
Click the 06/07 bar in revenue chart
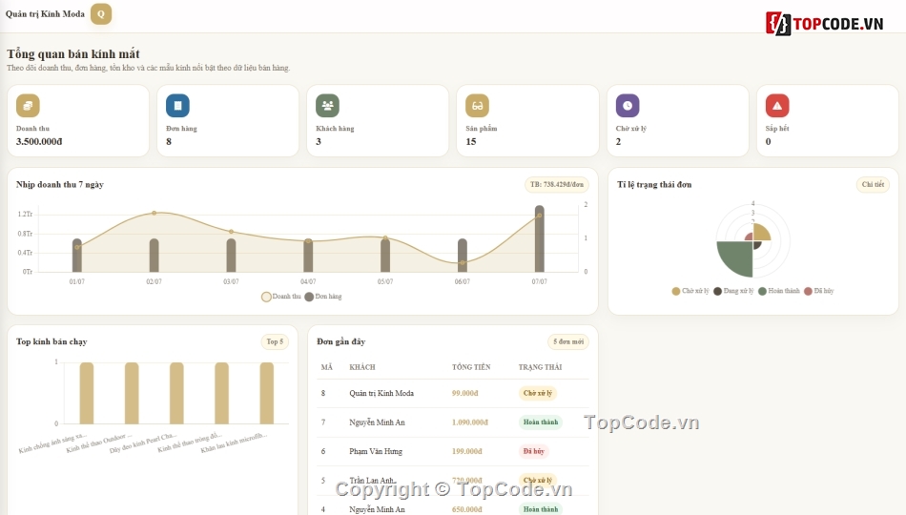click(x=463, y=256)
